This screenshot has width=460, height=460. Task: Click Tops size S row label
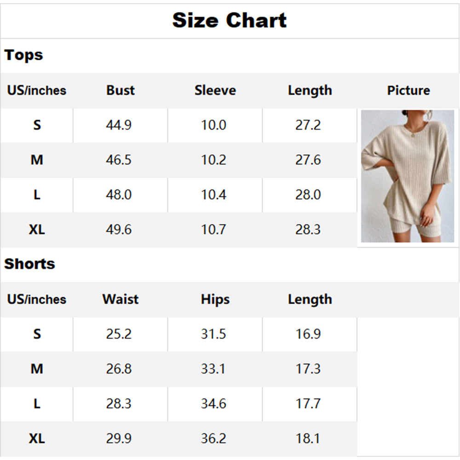pyautogui.click(x=37, y=125)
